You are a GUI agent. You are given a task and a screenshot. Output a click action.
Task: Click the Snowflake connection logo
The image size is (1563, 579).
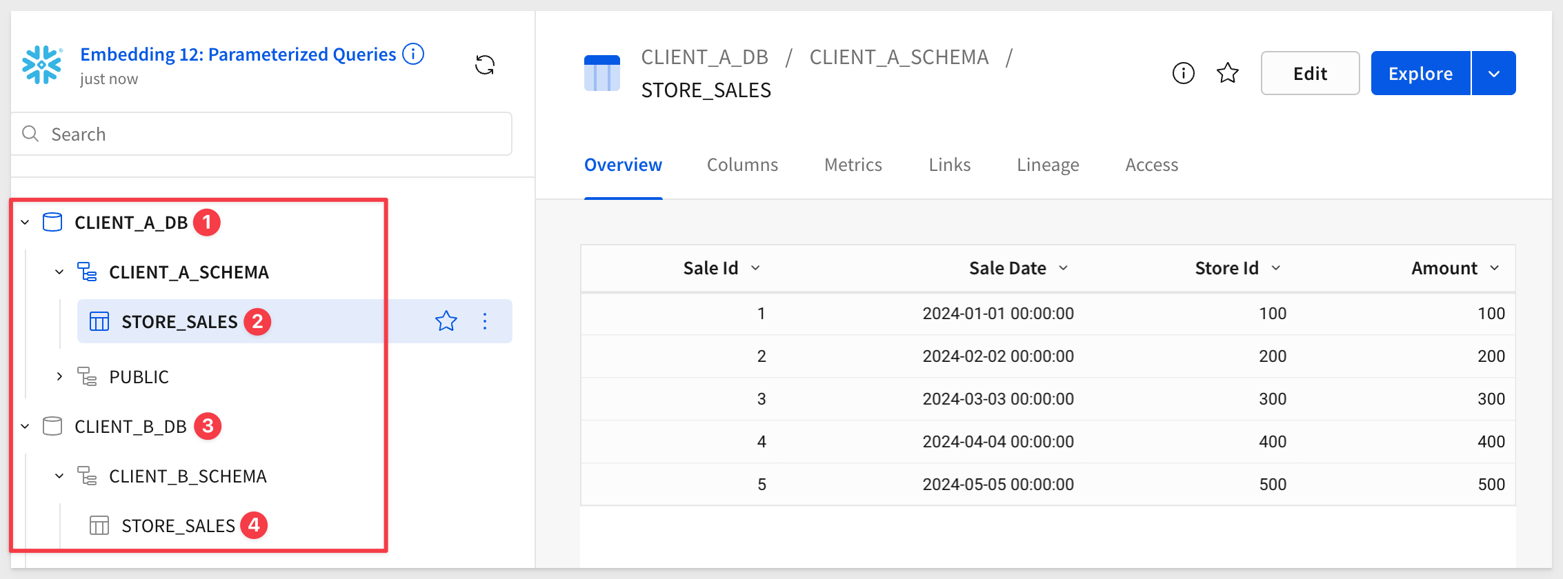[x=42, y=65]
